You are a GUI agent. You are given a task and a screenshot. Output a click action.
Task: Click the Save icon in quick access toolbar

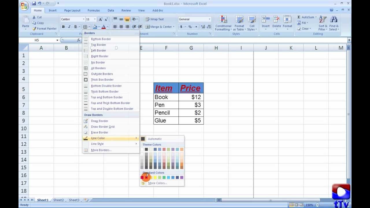[x=34, y=3]
